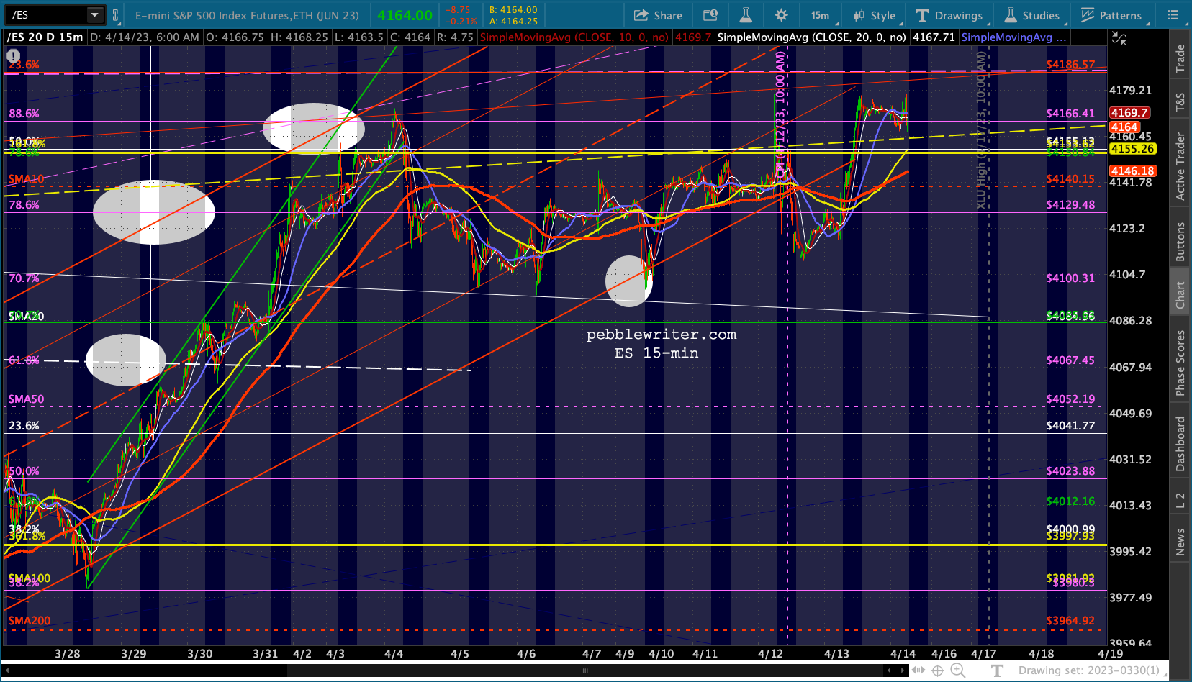The height and width of the screenshot is (682, 1192).
Task: Open the chart list menu icon
Action: [x=1173, y=15]
